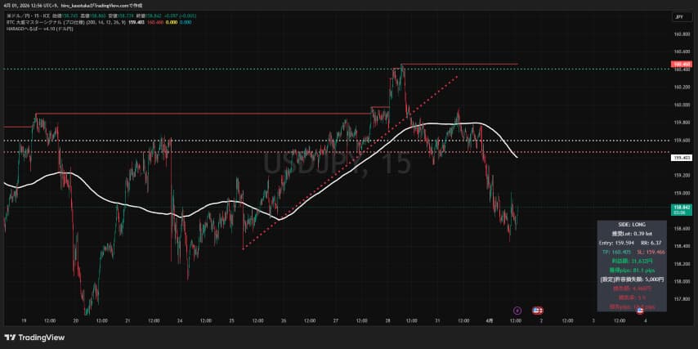Select the white moving average line
The width and height of the screenshot is (698, 349).
(163, 204)
